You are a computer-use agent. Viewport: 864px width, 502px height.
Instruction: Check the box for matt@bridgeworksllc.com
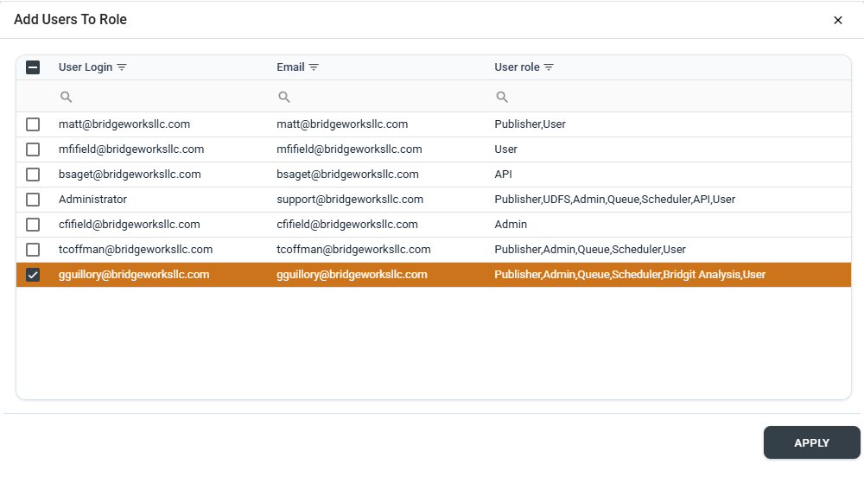(33, 124)
